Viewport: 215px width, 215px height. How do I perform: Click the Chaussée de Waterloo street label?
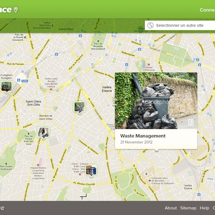[x=88, y=147]
